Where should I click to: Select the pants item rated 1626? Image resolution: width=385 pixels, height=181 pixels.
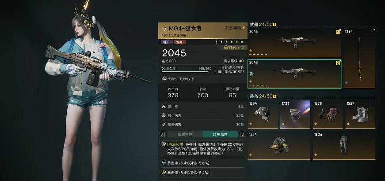(344, 146)
